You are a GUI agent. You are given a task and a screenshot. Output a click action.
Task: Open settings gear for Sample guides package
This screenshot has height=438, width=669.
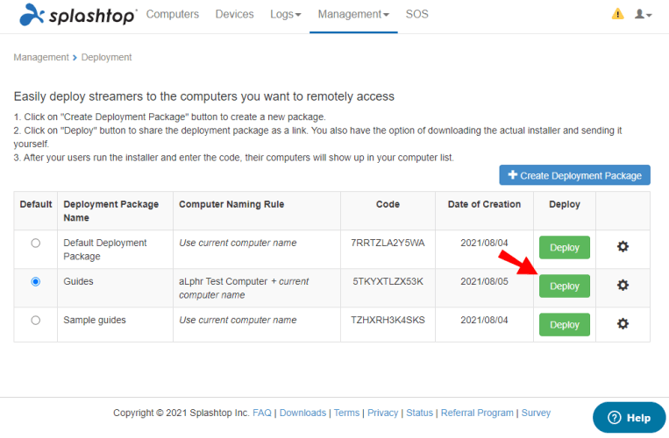tap(623, 324)
